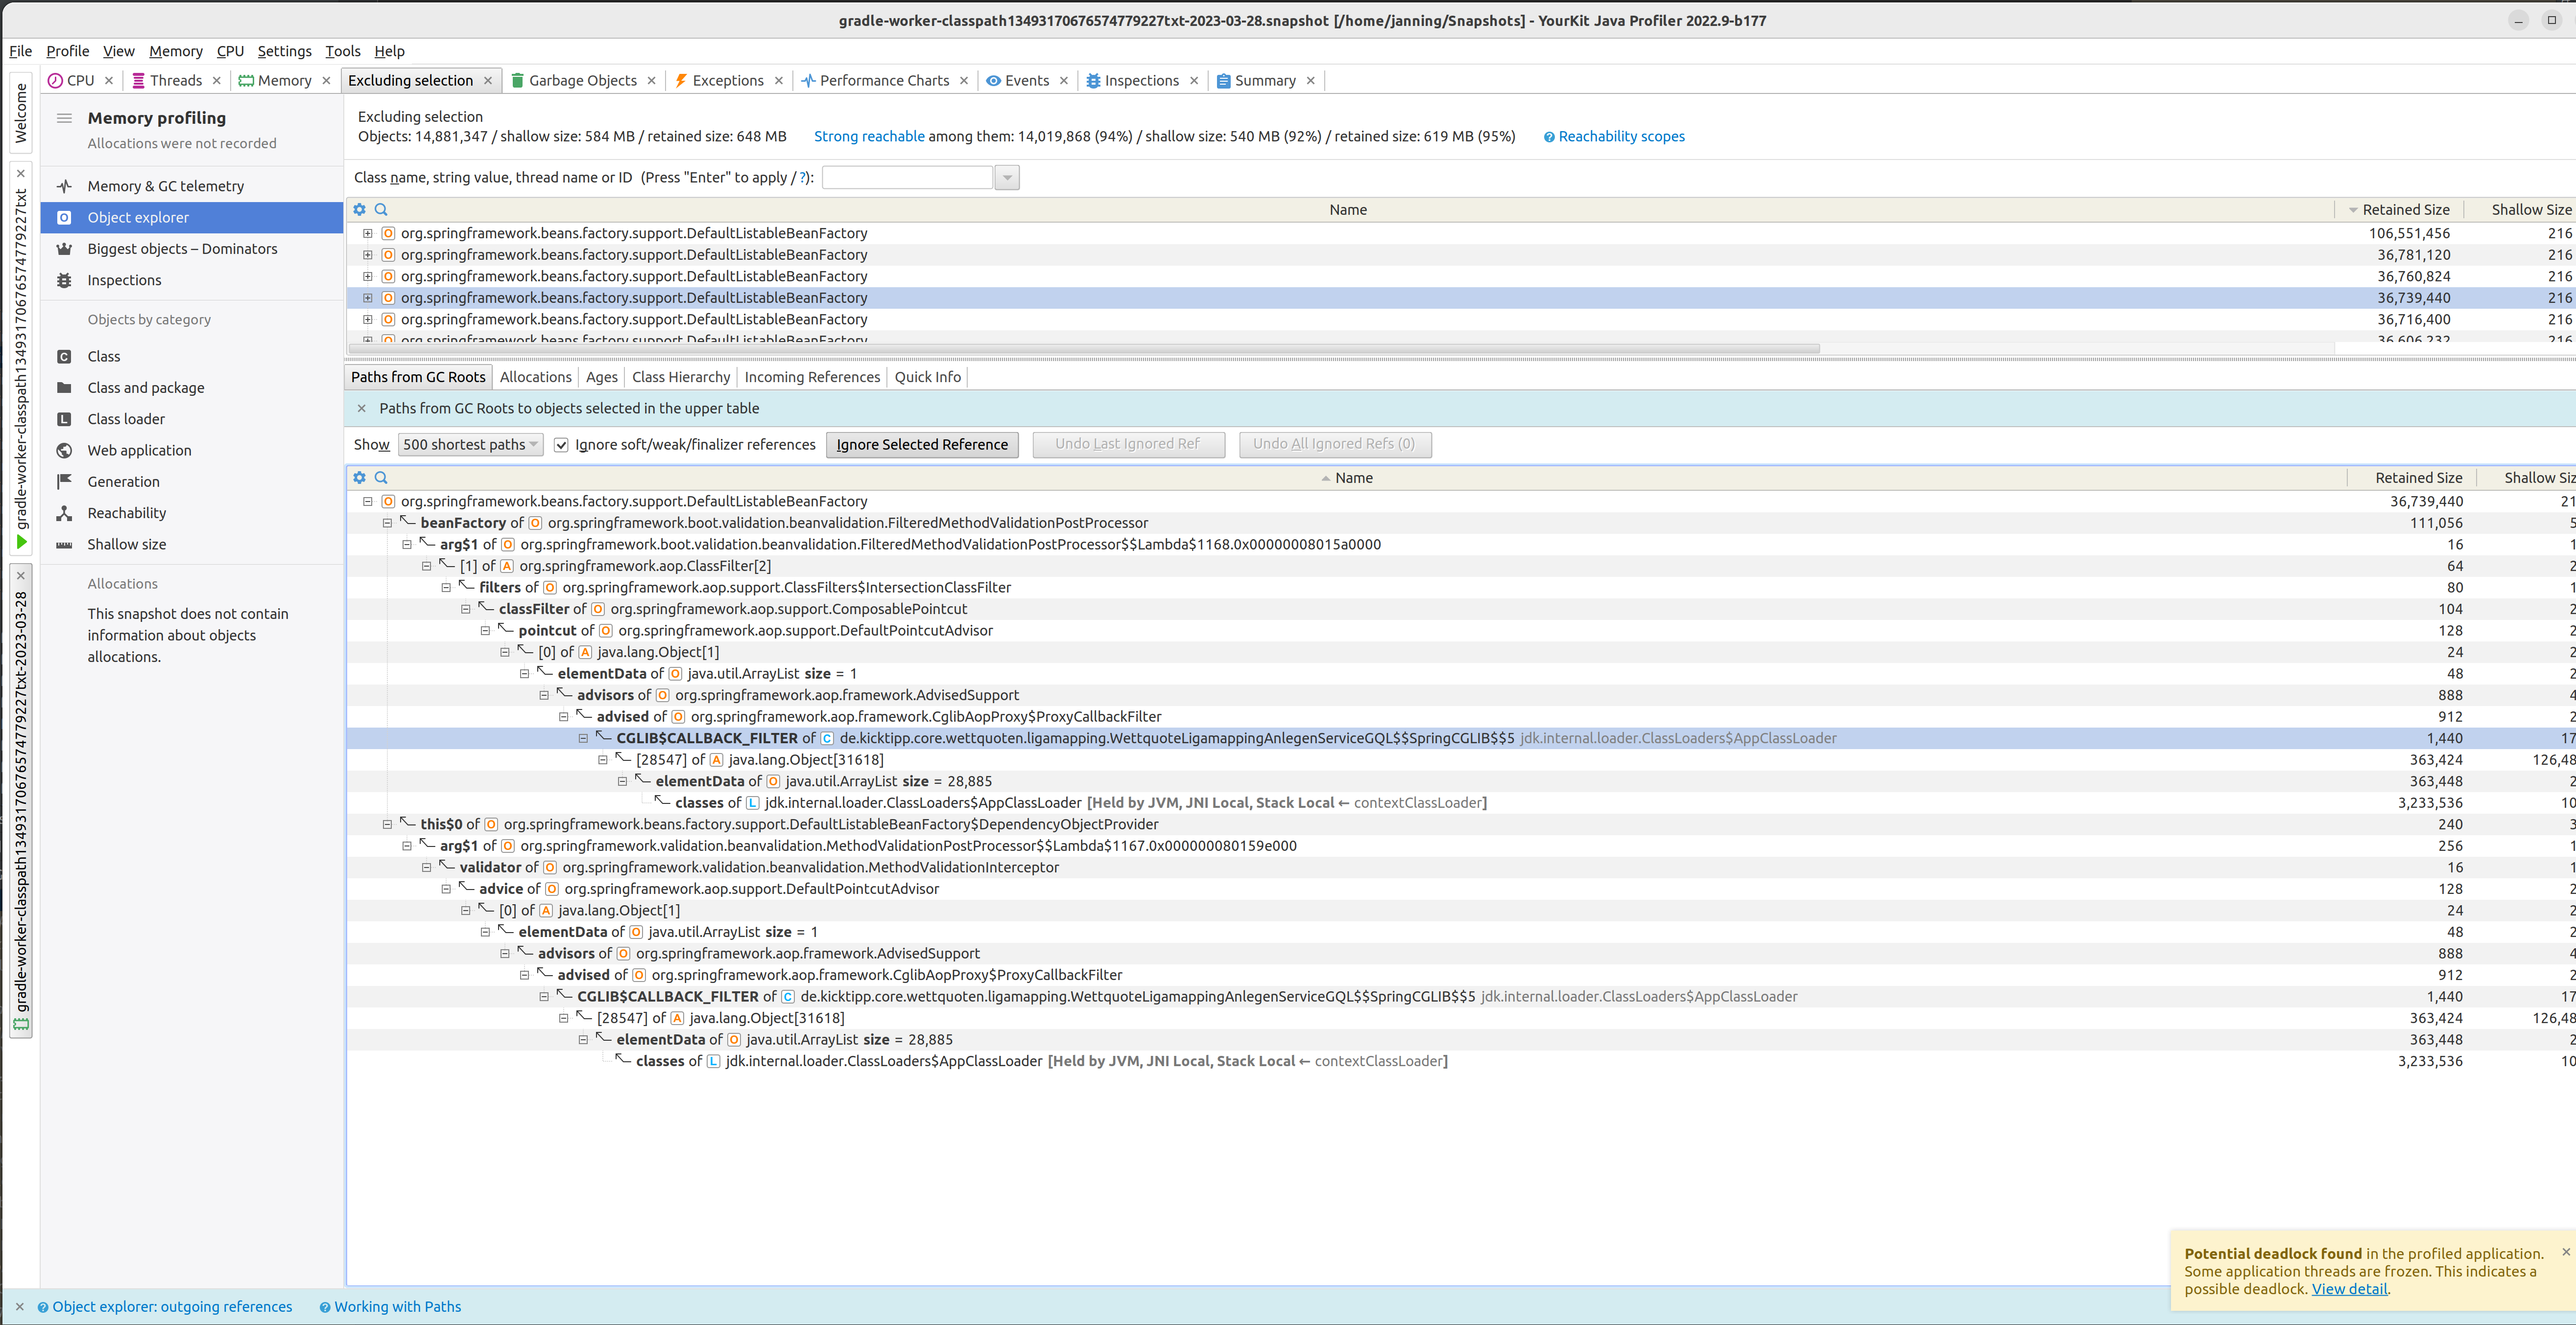Group objects by Class loader
Image resolution: width=2576 pixels, height=1325 pixels.
tap(126, 419)
